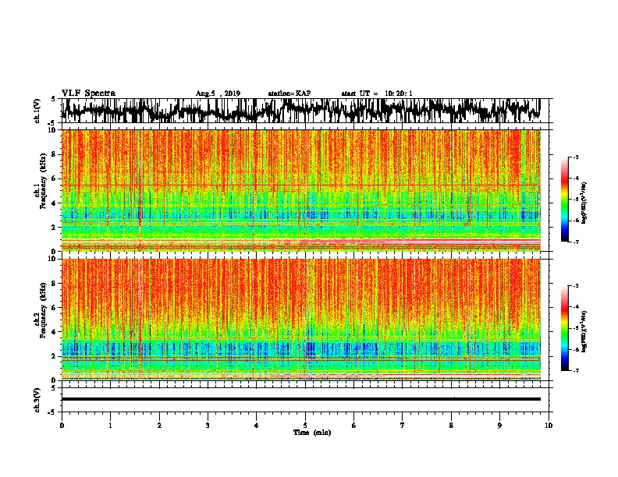Click the "5" tick on Time axis
The height and width of the screenshot is (477, 618).
305,426
